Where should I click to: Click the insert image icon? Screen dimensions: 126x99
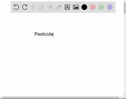76,7
